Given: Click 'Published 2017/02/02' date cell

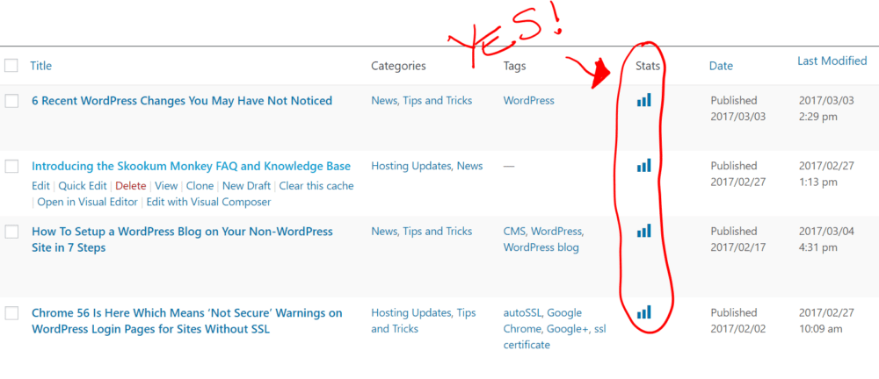Looking at the screenshot, I should pyautogui.click(x=737, y=320).
